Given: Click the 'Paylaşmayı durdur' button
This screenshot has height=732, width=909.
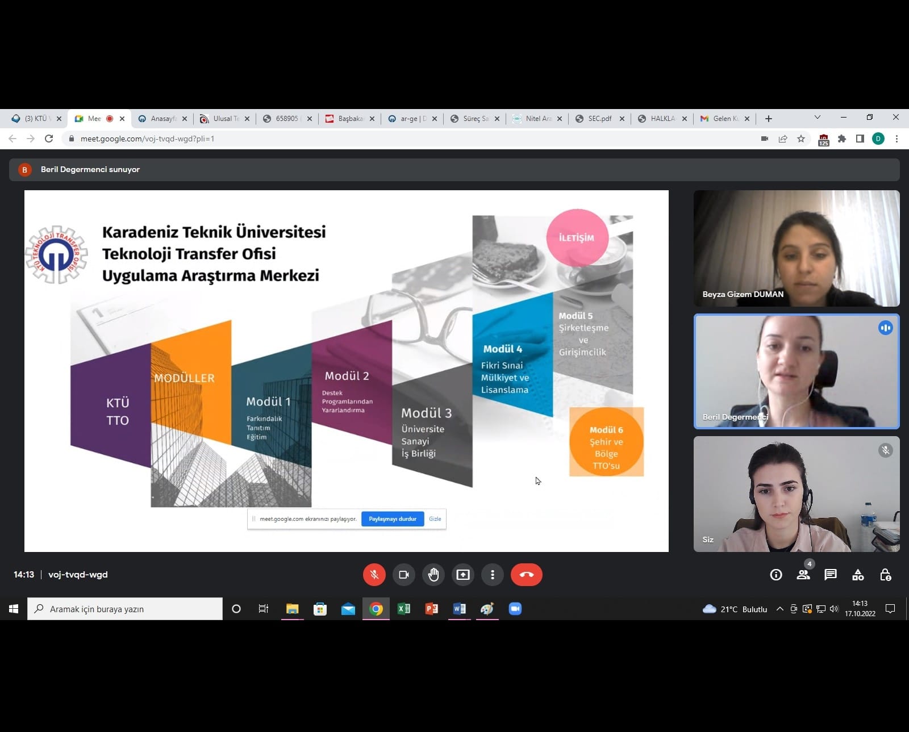Looking at the screenshot, I should coord(393,519).
